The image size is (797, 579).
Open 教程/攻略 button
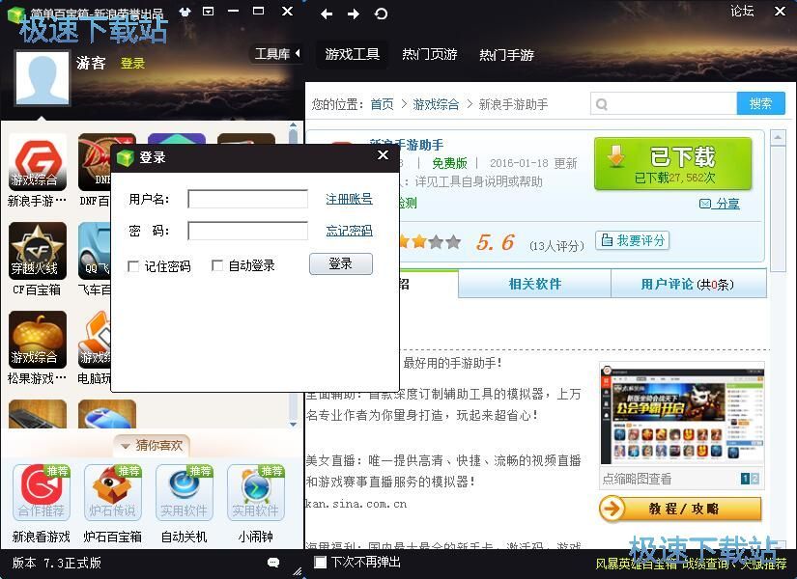[x=681, y=509]
